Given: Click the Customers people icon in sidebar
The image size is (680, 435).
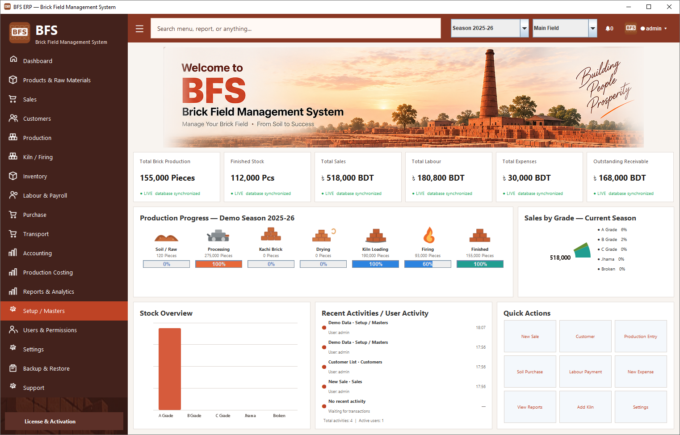Looking at the screenshot, I should click(13, 118).
